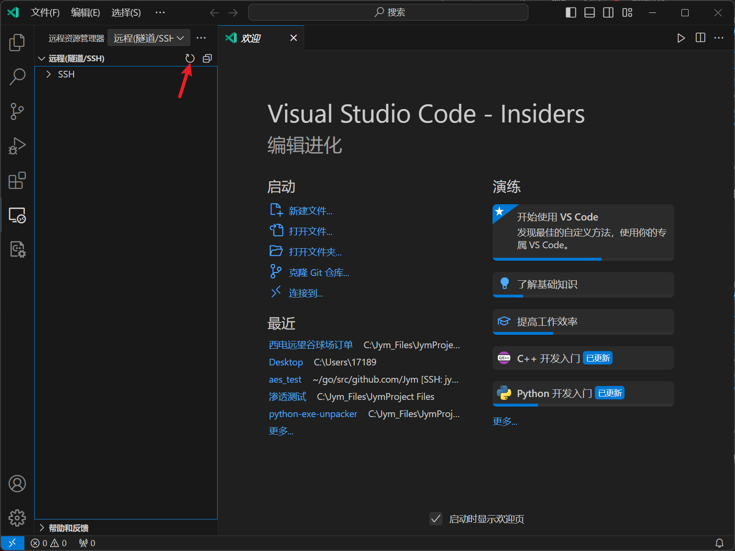Open the 了解基础知识 walkthrough
Image resolution: width=735 pixels, height=551 pixels.
coord(583,285)
